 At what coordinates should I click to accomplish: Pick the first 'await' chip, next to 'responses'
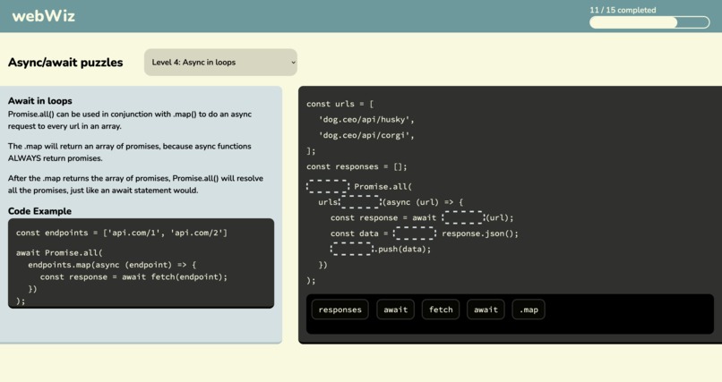coord(396,310)
